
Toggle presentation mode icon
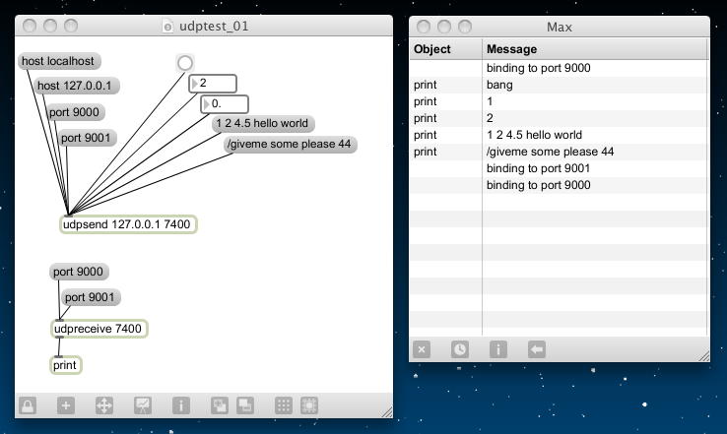142,405
